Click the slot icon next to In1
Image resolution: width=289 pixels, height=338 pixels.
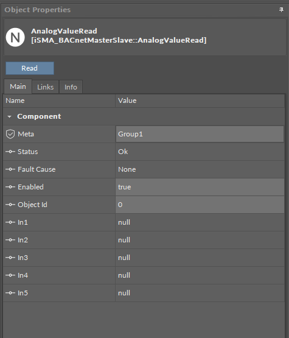tap(10, 222)
